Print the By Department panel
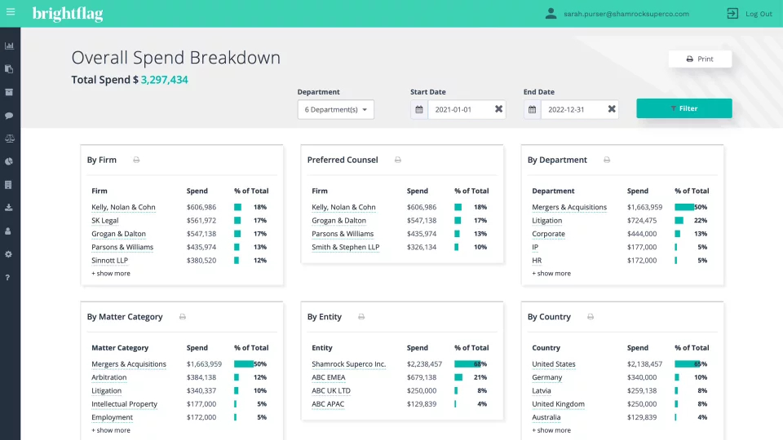 pyautogui.click(x=607, y=160)
